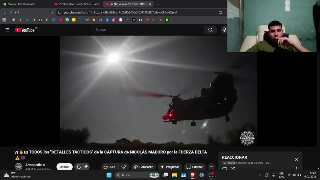320x180 pixels.
Task: Open REACCIONAR playlist options three-dot menu
Action: pos(296,168)
